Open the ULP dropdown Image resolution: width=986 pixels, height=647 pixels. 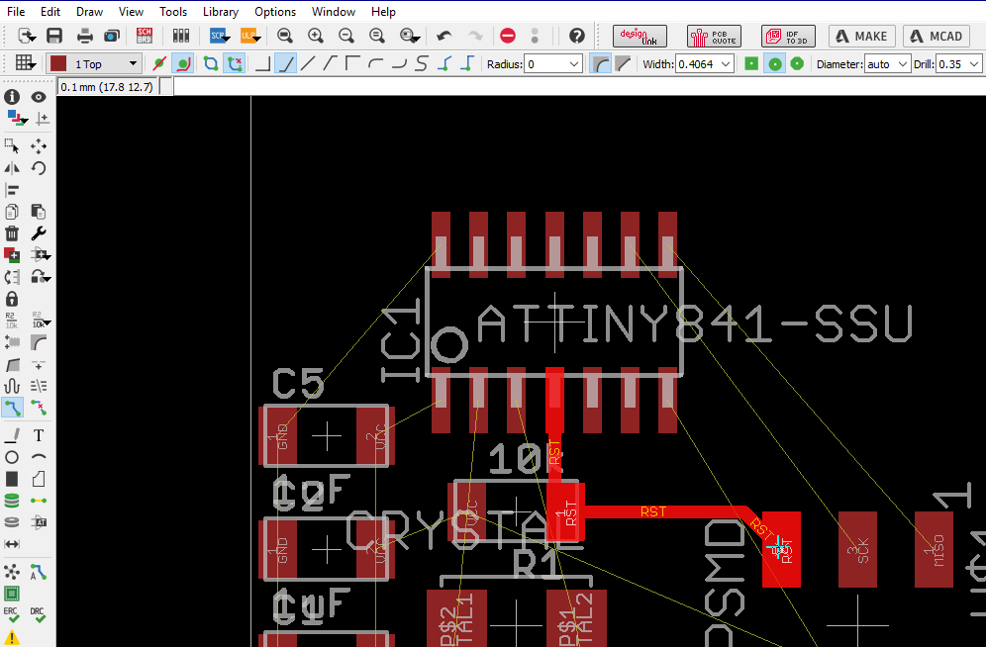click(x=250, y=36)
